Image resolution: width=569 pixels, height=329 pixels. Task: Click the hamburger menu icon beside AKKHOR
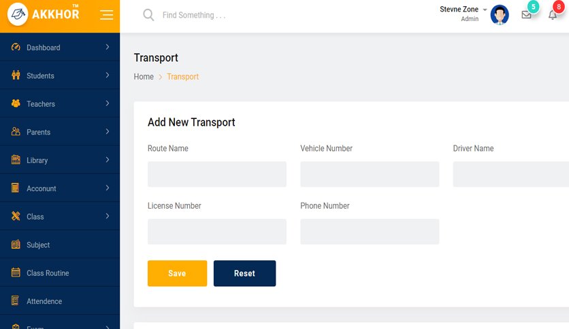[106, 15]
